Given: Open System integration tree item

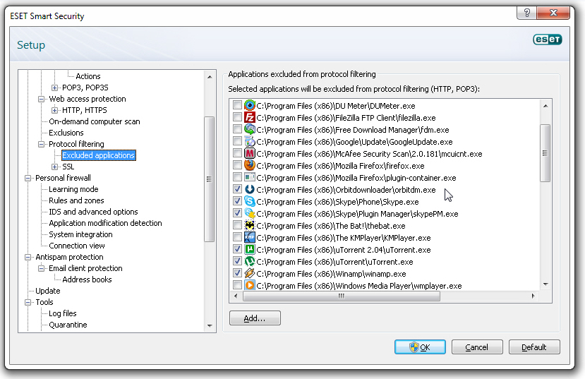Looking at the screenshot, I should pyautogui.click(x=80, y=234).
